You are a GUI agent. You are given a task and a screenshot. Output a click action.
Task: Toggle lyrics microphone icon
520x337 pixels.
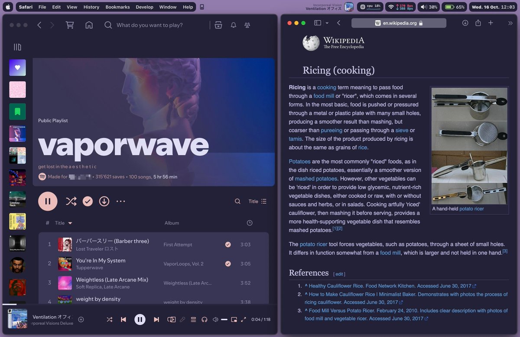click(x=182, y=319)
